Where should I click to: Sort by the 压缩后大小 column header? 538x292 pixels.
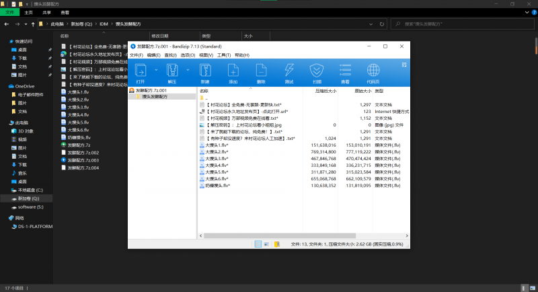325,90
